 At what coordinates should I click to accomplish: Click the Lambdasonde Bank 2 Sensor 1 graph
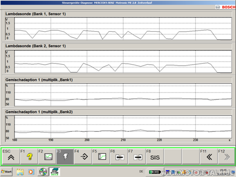(123, 62)
